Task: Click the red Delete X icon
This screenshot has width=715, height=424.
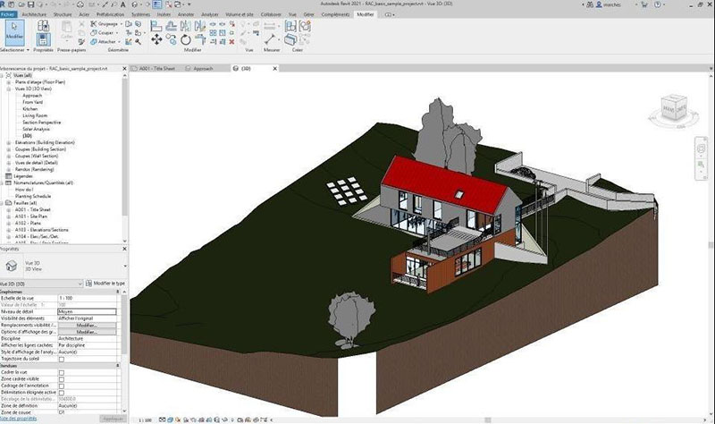Action: 231,41
